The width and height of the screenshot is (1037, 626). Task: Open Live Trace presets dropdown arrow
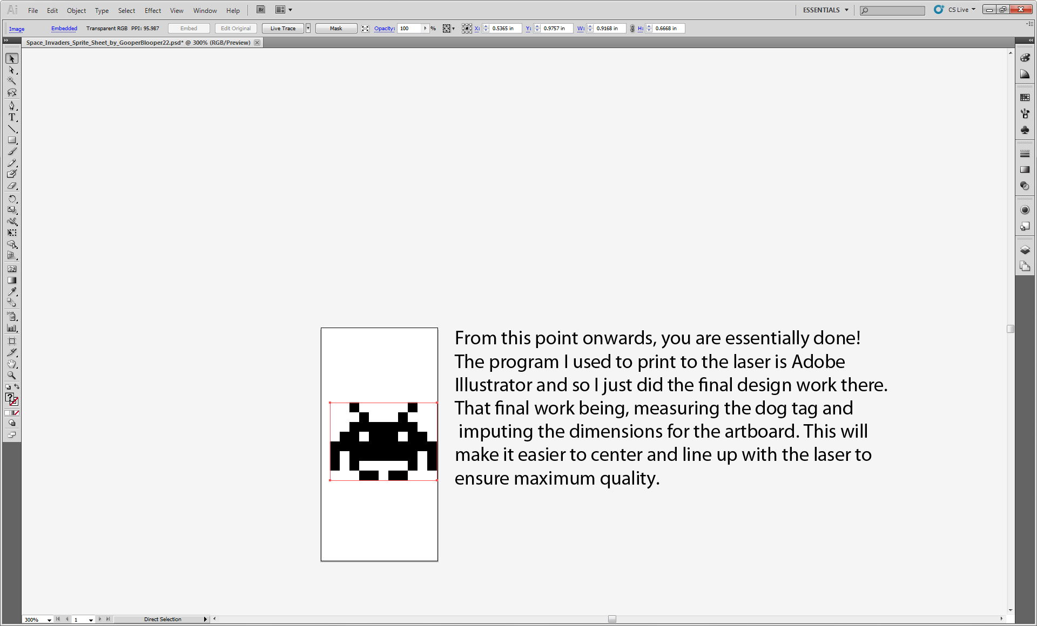click(308, 29)
